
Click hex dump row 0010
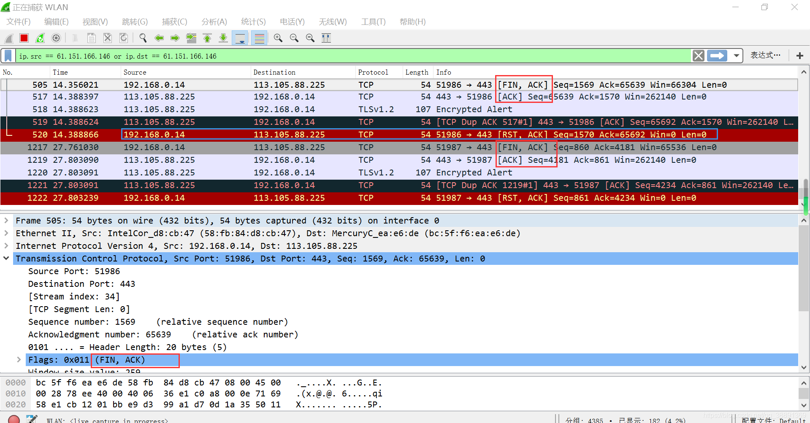194,393
